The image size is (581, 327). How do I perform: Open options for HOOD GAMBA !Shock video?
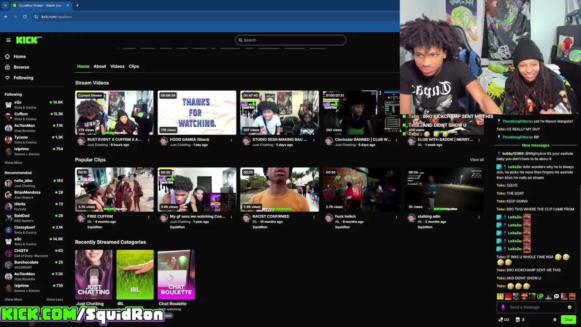231,140
